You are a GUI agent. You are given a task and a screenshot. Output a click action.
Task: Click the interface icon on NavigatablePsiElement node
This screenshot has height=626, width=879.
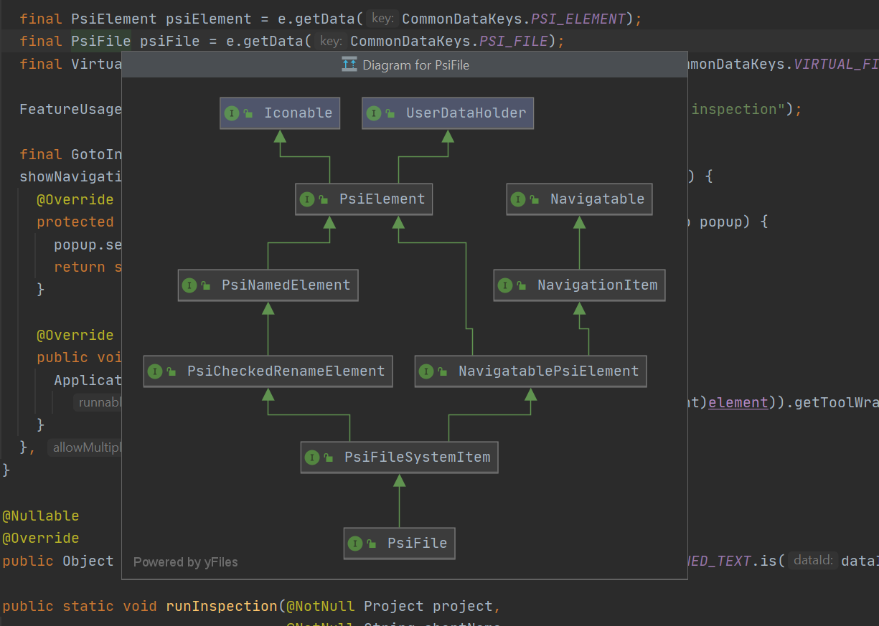tap(426, 371)
